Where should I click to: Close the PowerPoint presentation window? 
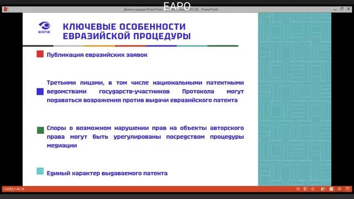[x=348, y=9]
